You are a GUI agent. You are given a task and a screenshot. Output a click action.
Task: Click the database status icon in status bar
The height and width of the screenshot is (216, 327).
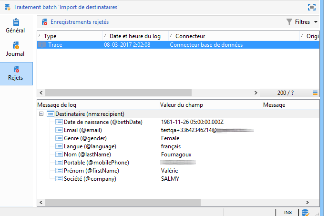coord(306,213)
